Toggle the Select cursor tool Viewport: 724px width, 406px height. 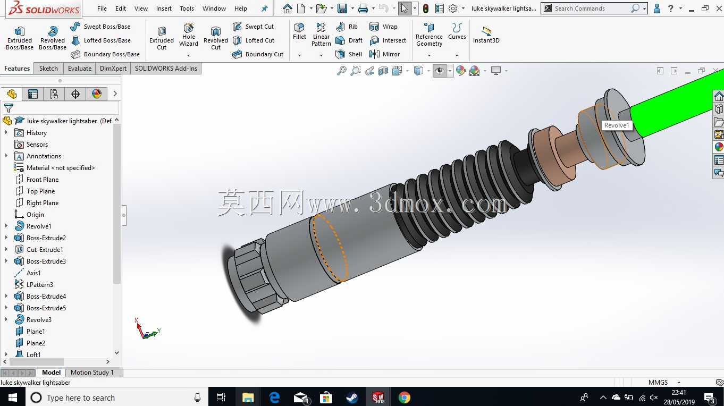pos(405,9)
